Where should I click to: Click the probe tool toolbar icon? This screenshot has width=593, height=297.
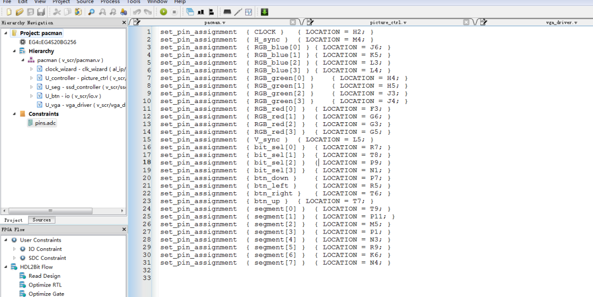(x=238, y=12)
